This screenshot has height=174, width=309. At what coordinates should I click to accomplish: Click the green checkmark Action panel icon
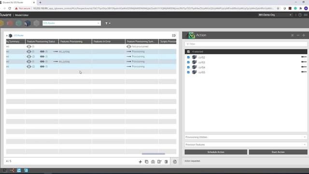click(191, 35)
